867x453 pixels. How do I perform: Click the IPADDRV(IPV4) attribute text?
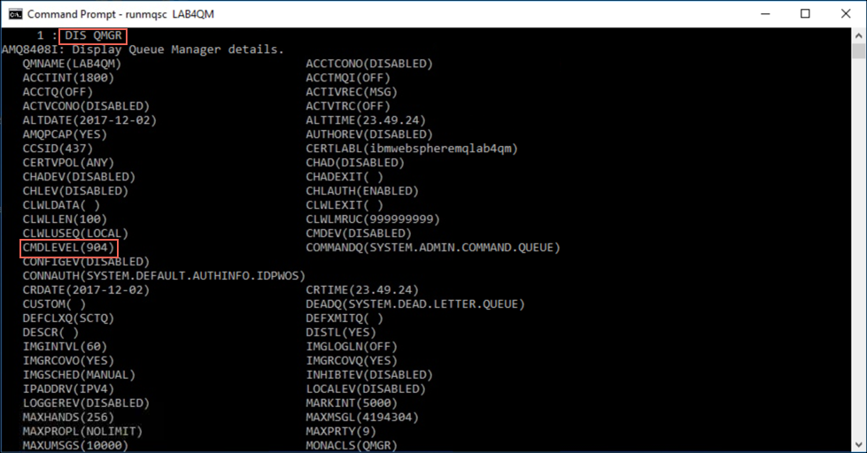pos(68,389)
